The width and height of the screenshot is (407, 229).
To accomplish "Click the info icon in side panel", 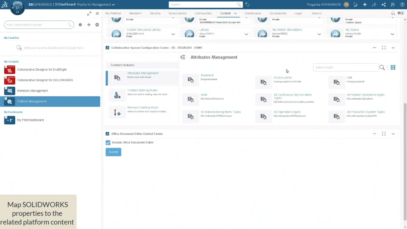I will pos(80,25).
